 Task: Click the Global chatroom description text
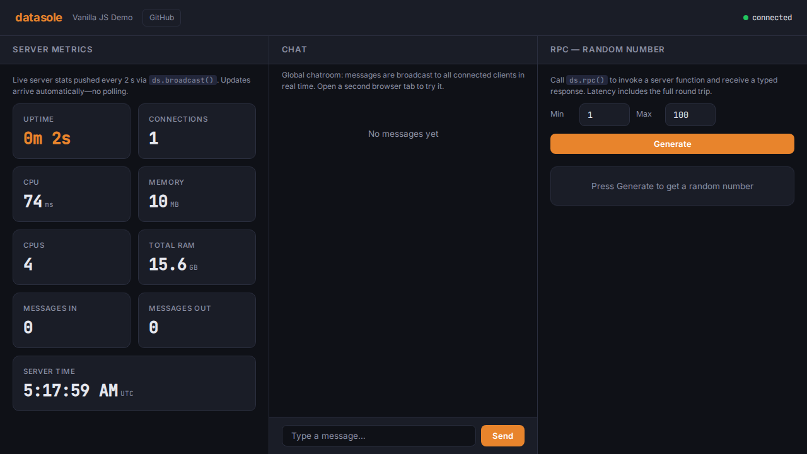tap(403, 81)
